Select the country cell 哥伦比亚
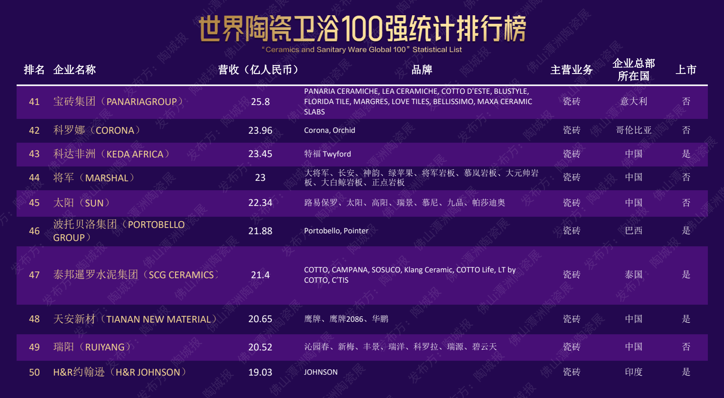This screenshot has width=724, height=398. pos(633,130)
